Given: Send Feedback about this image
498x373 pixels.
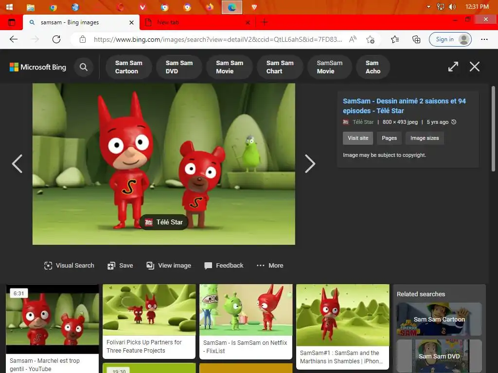Looking at the screenshot, I should pos(224,266).
